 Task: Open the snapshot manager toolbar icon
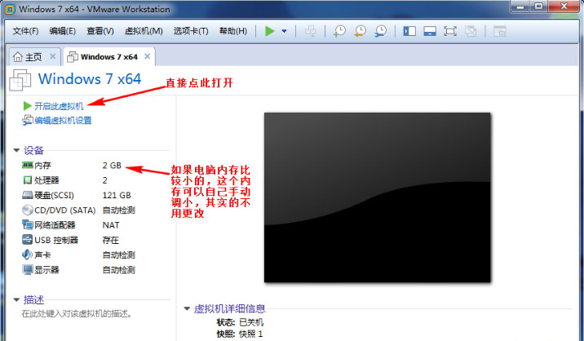coord(380,31)
